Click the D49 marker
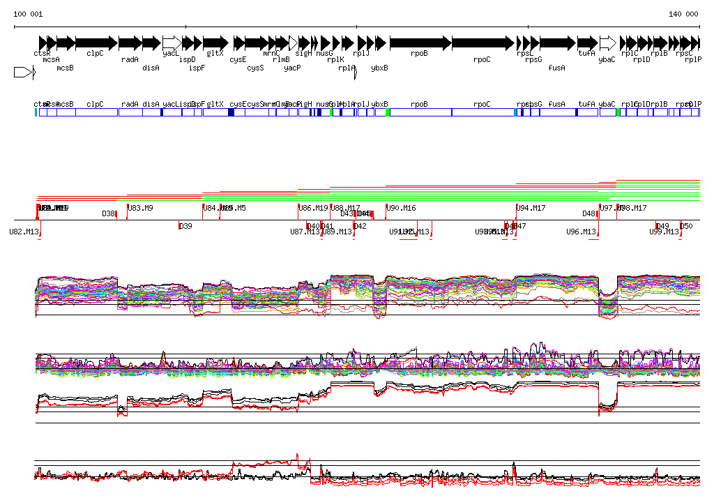The height and width of the screenshot is (498, 714). click(662, 226)
